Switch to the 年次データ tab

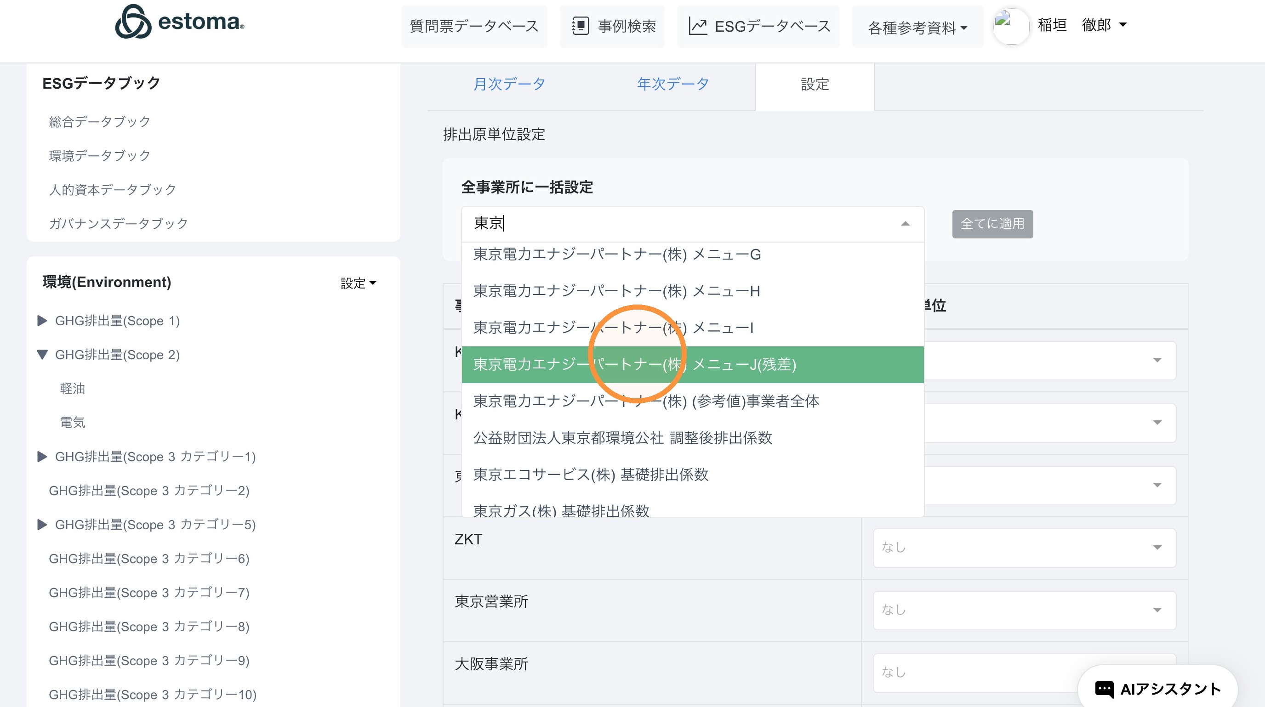click(x=673, y=85)
